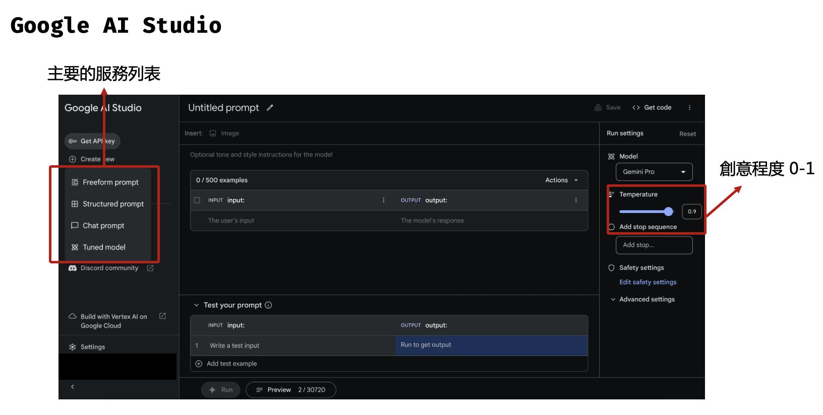Click Add test example

pyautogui.click(x=226, y=364)
